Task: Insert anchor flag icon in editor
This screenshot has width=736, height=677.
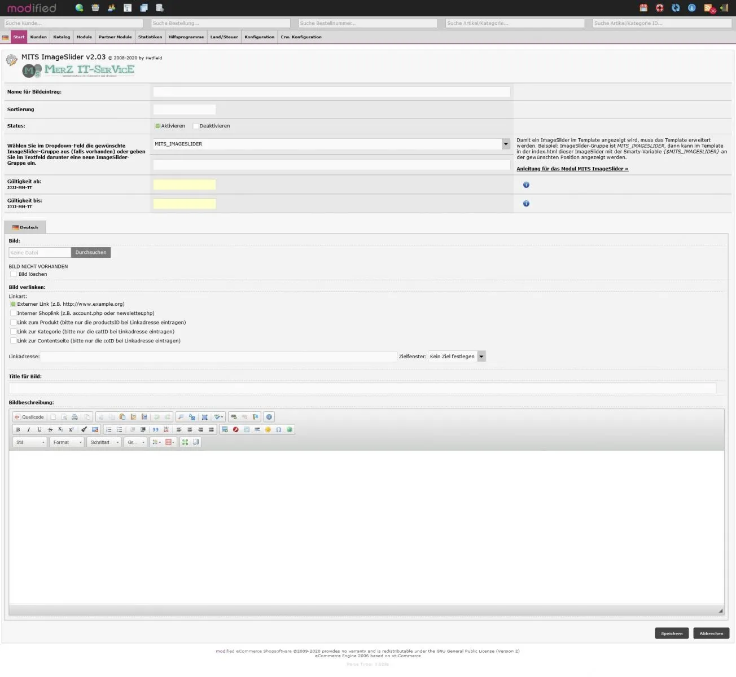Action: coord(255,417)
